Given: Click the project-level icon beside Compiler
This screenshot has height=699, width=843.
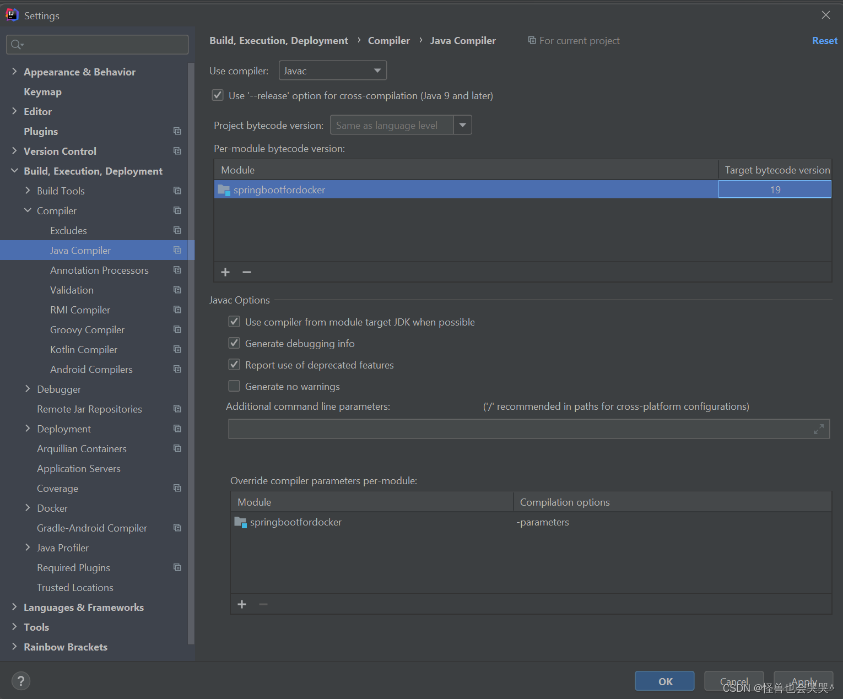Looking at the screenshot, I should click(177, 210).
